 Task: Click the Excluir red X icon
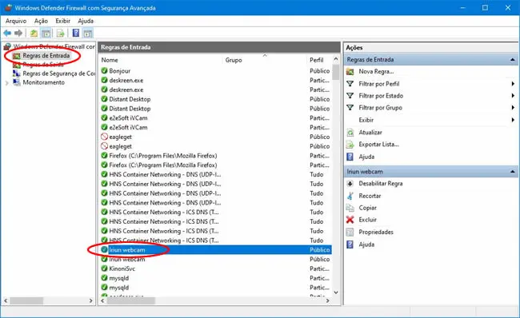350,220
